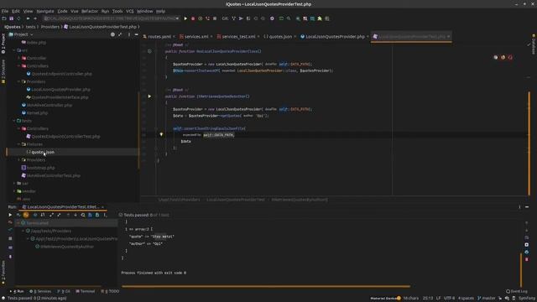Expand the tests Providers folder
This screenshot has width=537, height=302.
click(18, 160)
